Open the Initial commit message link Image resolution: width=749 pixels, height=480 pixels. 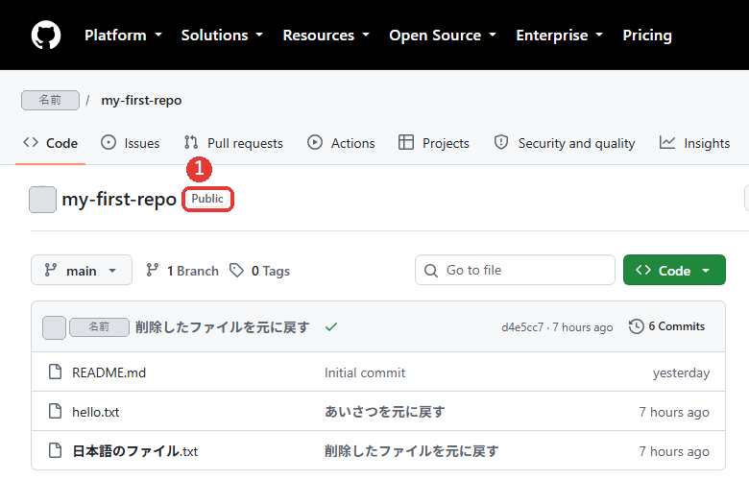pos(365,372)
